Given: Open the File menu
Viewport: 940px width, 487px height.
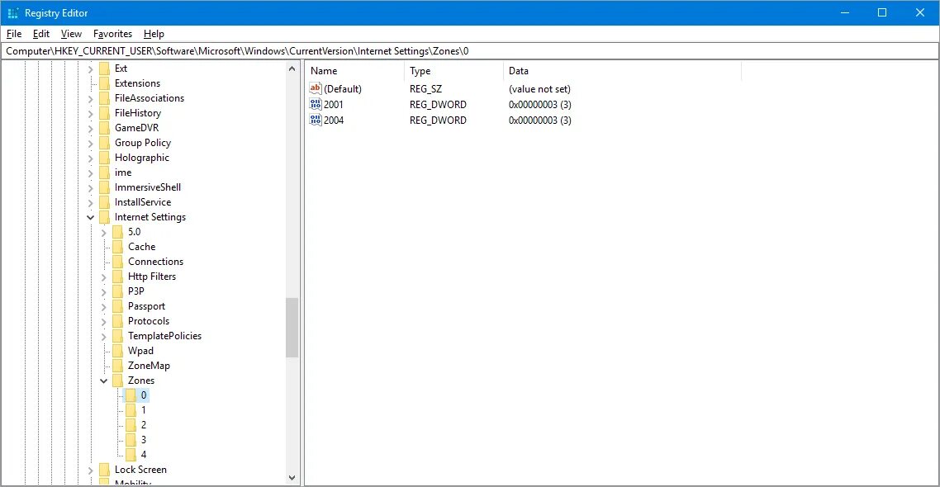Looking at the screenshot, I should (14, 34).
